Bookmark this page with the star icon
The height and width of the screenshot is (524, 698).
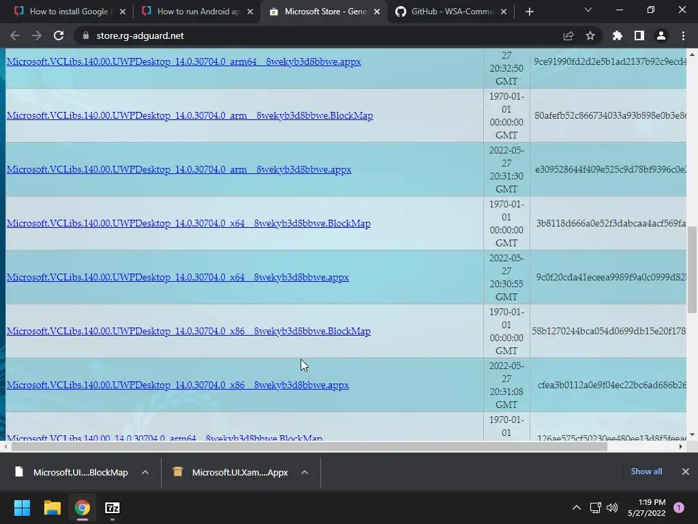pyautogui.click(x=590, y=35)
